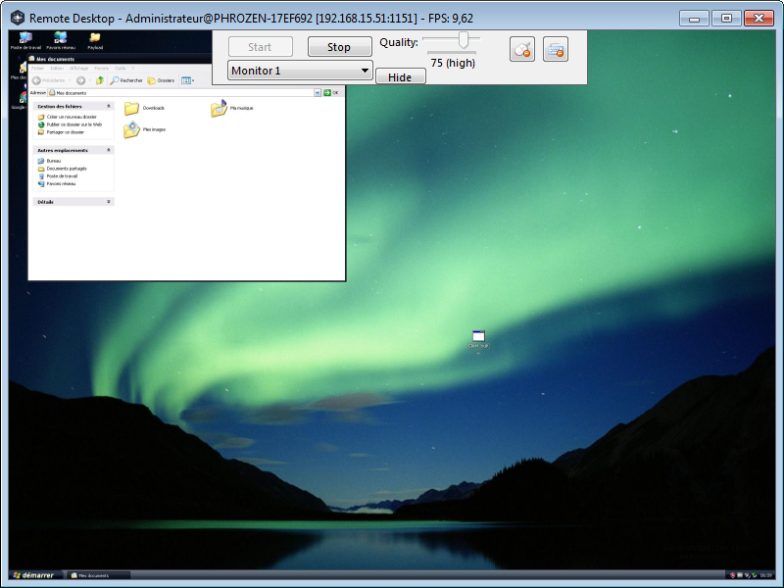Viewport: 784px width, 588px height.
Task: Click the Poste de travail desktop icon
Action: pyautogui.click(x=24, y=39)
